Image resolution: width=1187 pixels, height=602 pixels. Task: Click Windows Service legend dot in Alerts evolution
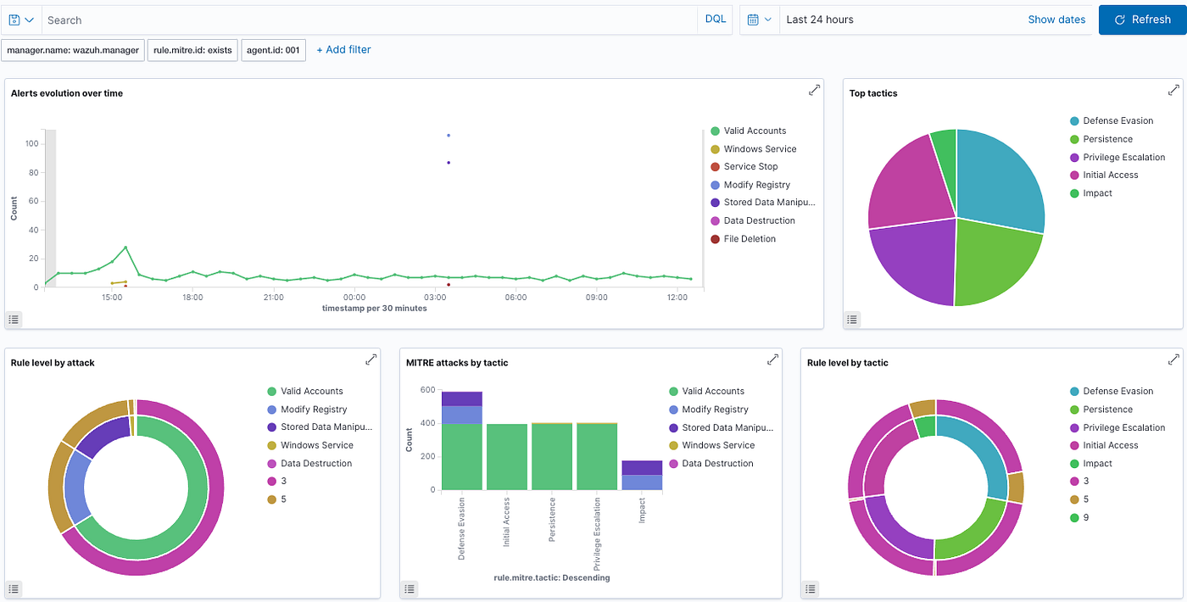pyautogui.click(x=715, y=149)
